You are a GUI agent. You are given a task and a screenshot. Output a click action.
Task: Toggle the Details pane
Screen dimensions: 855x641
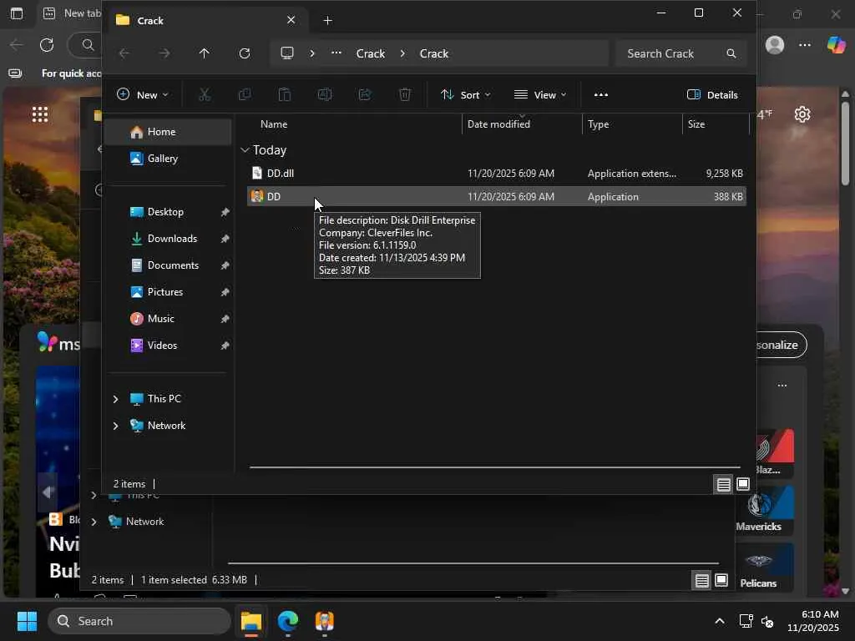pos(712,95)
